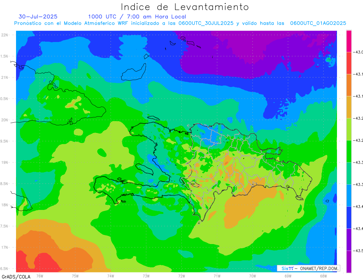Click the 73W longitude label
This screenshot has width=363, height=280.
pos(146,276)
